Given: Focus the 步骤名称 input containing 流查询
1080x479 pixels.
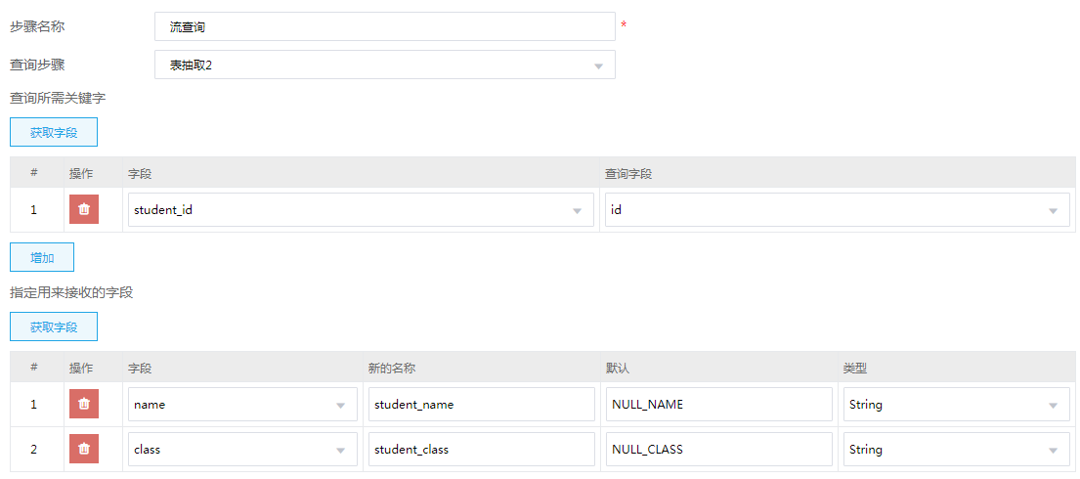Looking at the screenshot, I should pos(384,26).
